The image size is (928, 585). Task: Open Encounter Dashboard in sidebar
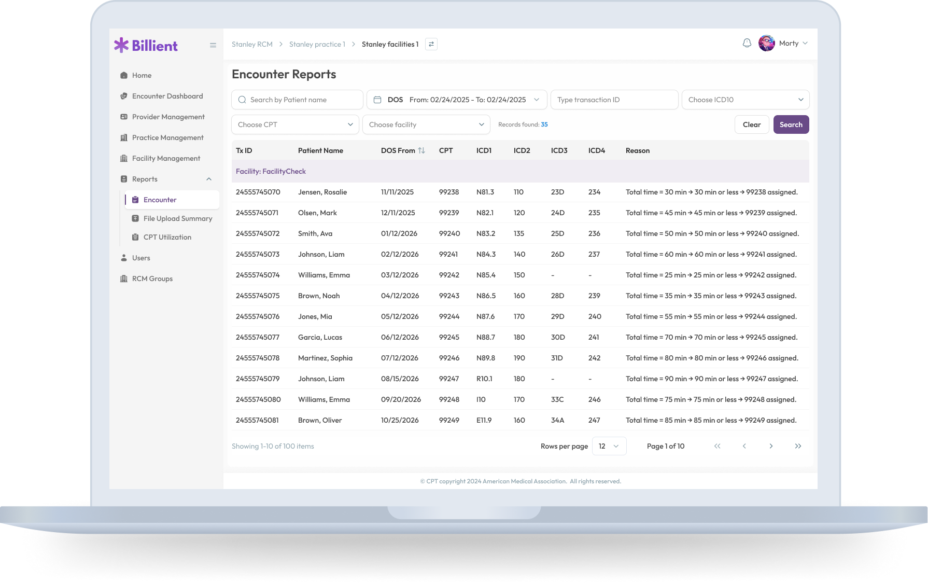pyautogui.click(x=167, y=96)
